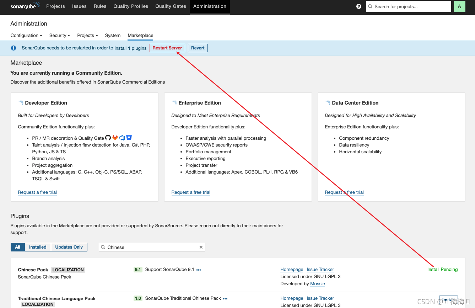Focus the plugin search field containing Chinese
Screen dimensions: 475x308
(x=152, y=247)
